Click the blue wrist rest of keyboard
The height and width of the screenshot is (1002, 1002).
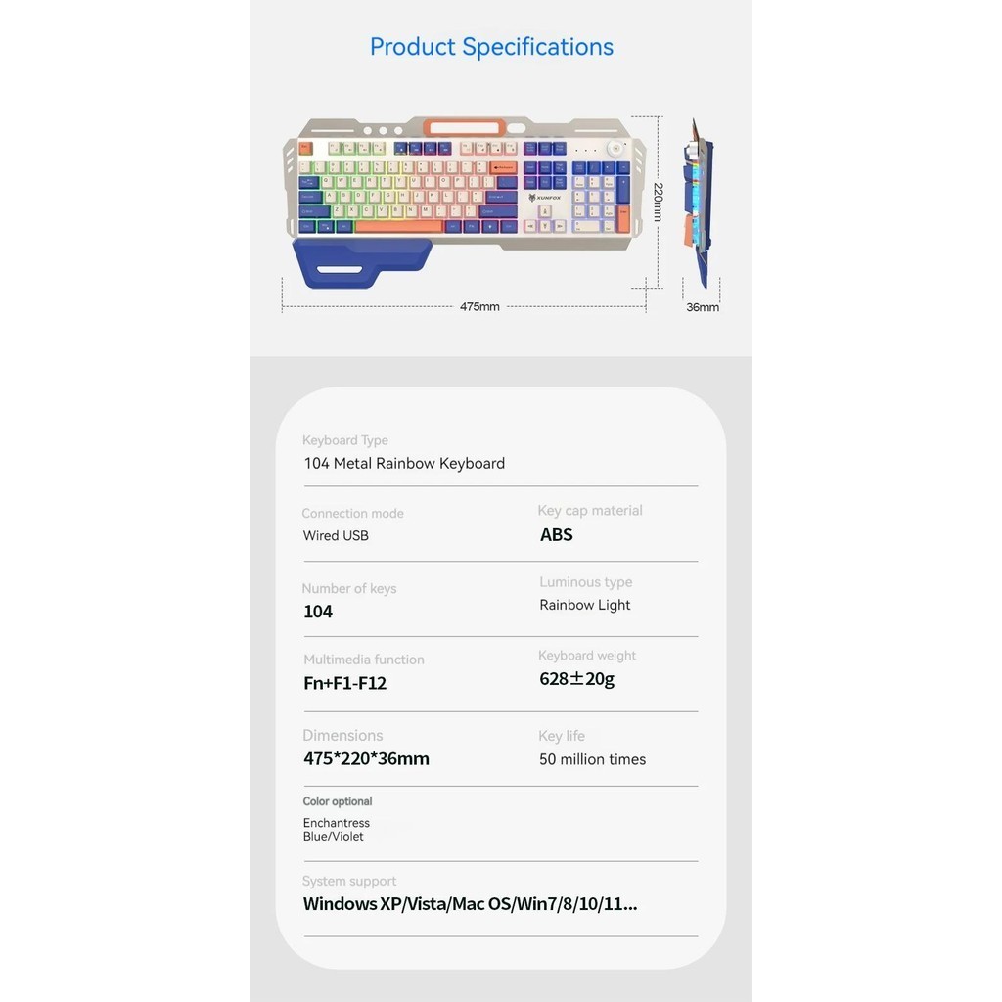[362, 262]
